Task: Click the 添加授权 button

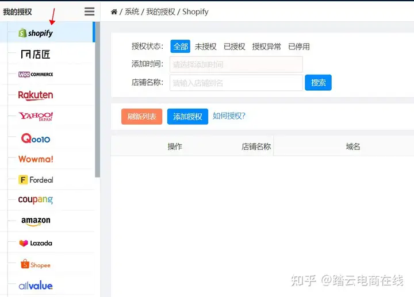Action: pos(187,116)
